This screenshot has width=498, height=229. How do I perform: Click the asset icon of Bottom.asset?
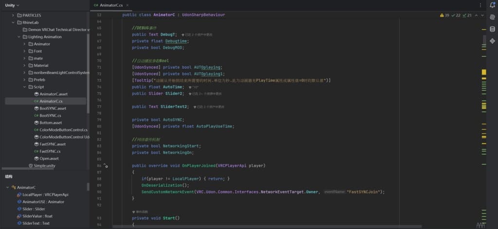36,123
